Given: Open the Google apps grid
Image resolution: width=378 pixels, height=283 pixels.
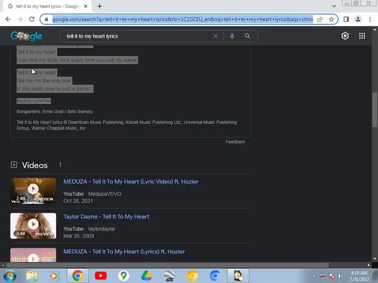Looking at the screenshot, I should click(x=362, y=36).
